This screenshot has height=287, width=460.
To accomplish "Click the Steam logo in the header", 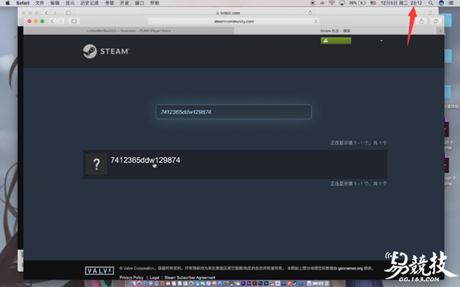I will [106, 51].
